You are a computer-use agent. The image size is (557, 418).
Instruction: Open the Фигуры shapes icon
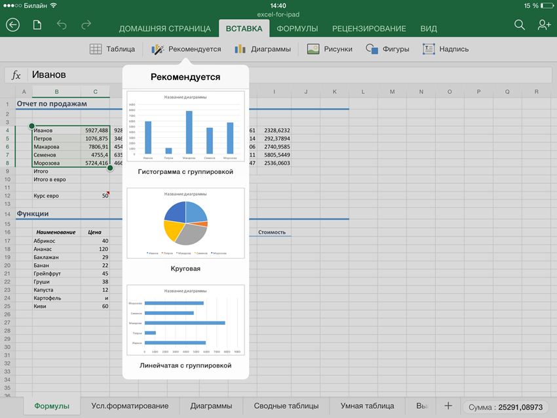tap(372, 49)
